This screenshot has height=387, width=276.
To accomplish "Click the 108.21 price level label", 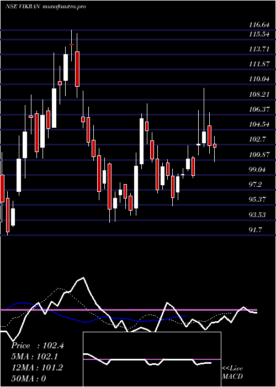I will pos(259,95).
